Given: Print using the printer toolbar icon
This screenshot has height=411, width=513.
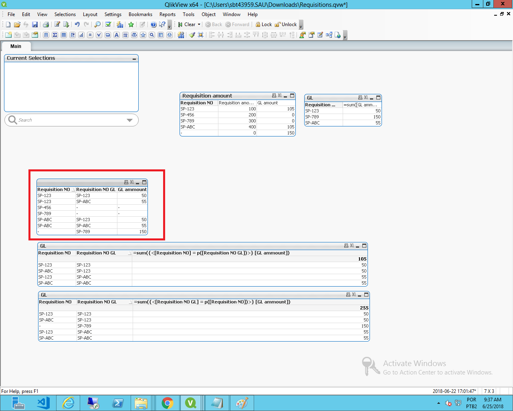Looking at the screenshot, I should 46,24.
